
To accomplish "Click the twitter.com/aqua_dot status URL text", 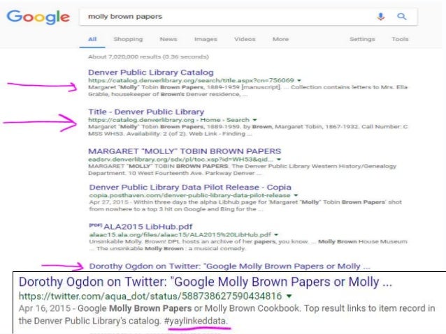I will 150,296.
